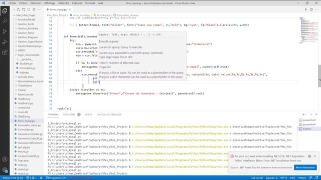Open chatbot.py in the Explorer

click(24, 99)
